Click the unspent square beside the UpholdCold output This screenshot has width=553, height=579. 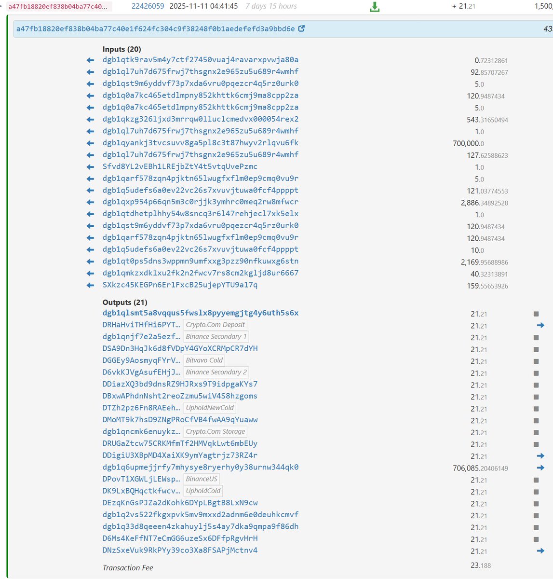tap(535, 491)
